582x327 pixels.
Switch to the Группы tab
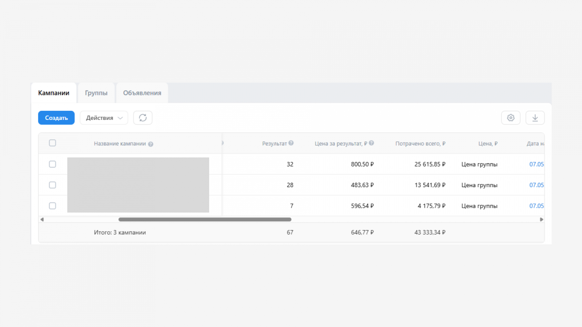tap(96, 93)
